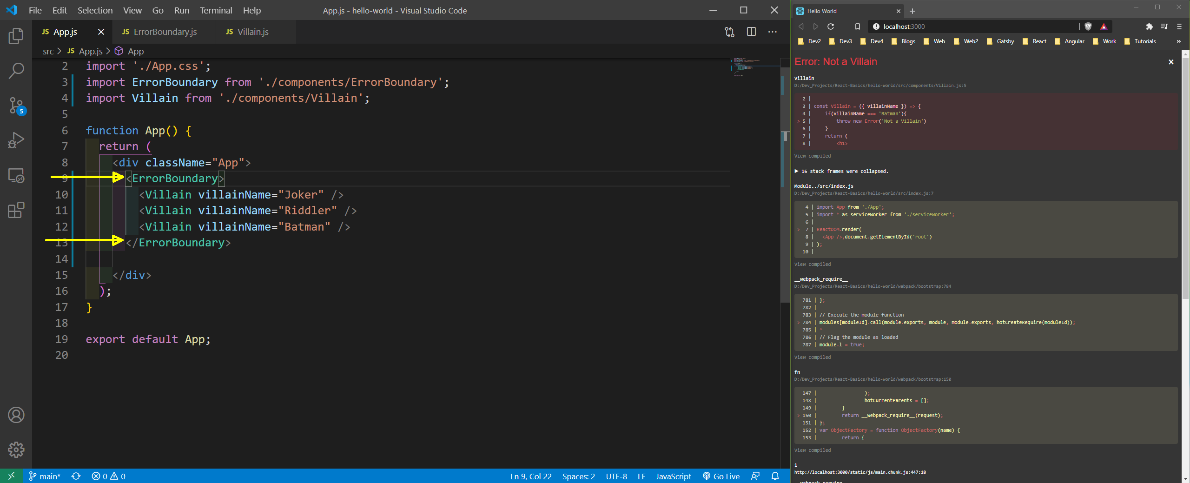Show more bookmarks via chevron

(1178, 41)
